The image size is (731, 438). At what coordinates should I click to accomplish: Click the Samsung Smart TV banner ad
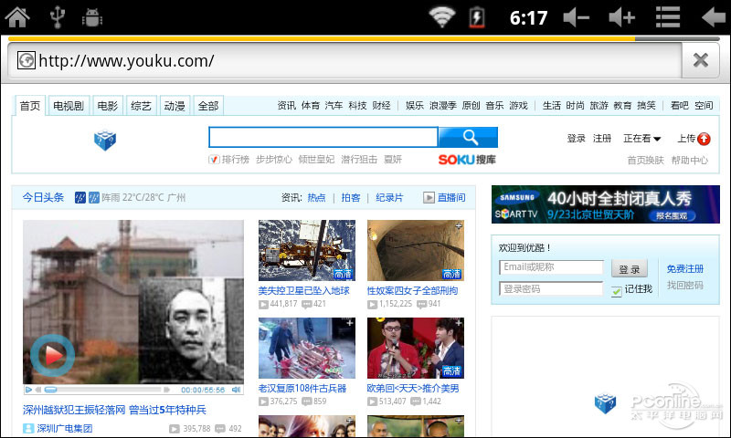606,204
